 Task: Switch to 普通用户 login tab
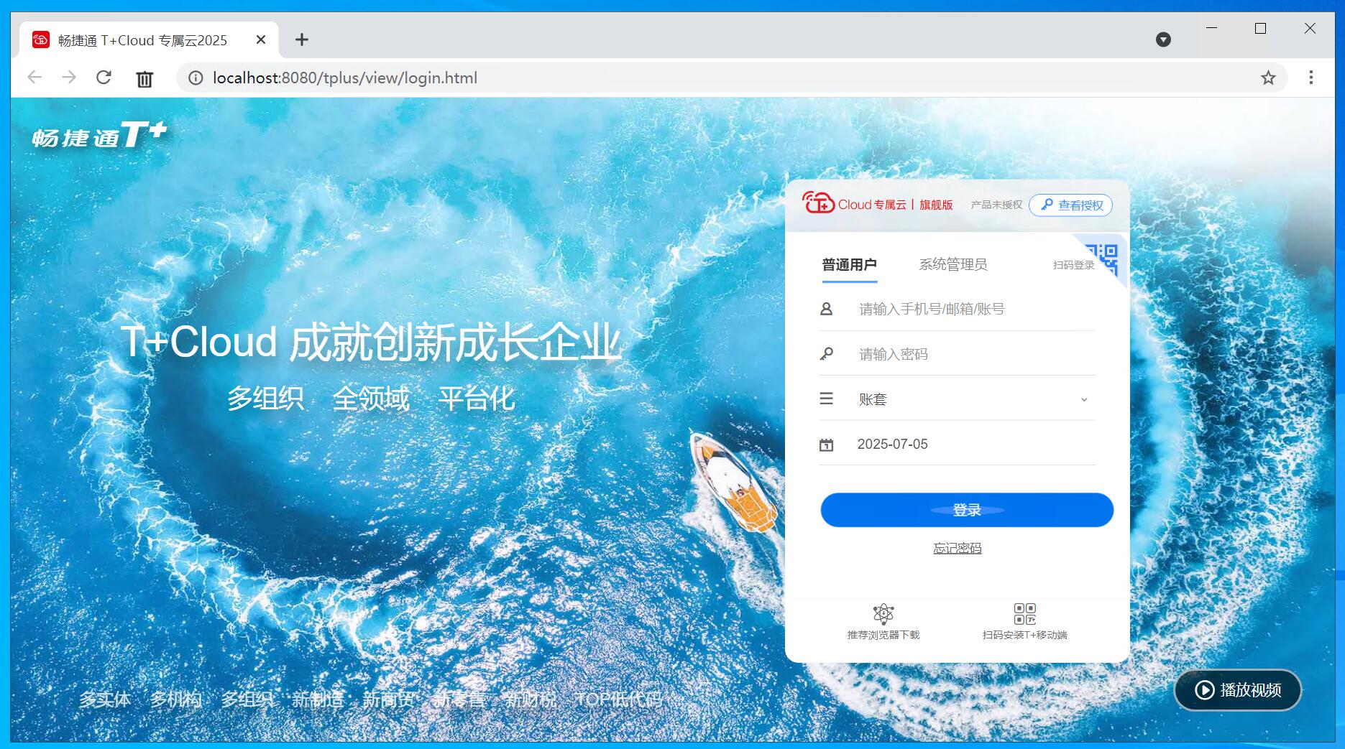click(849, 264)
